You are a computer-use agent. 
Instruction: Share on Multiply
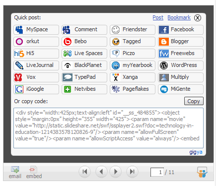click(181, 77)
